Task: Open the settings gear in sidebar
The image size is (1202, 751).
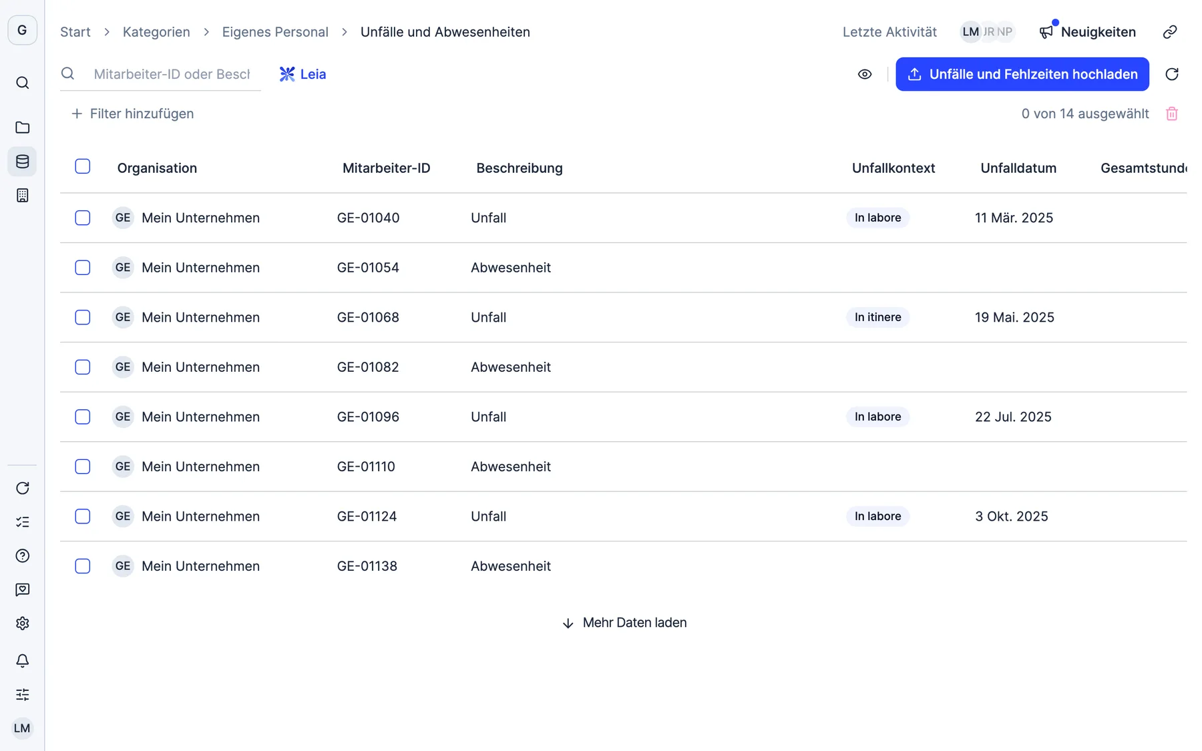Action: (22, 623)
